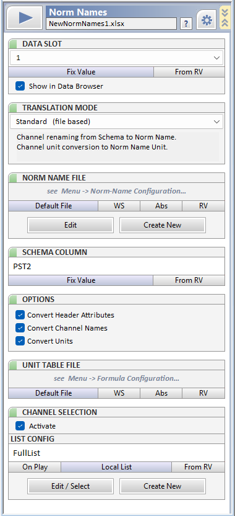Click the Norm Names title text

tap(78, 12)
